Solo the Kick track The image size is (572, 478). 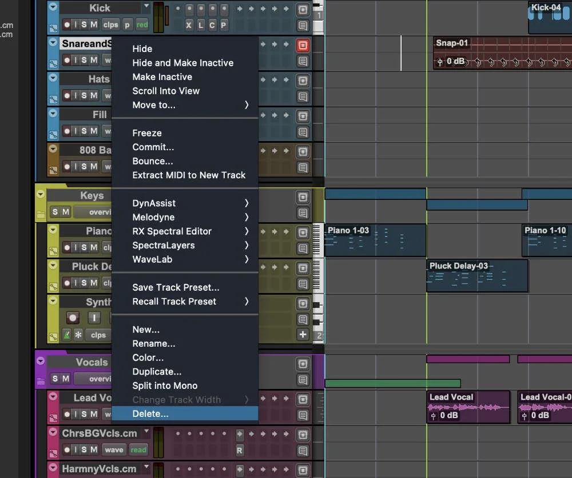[84, 25]
